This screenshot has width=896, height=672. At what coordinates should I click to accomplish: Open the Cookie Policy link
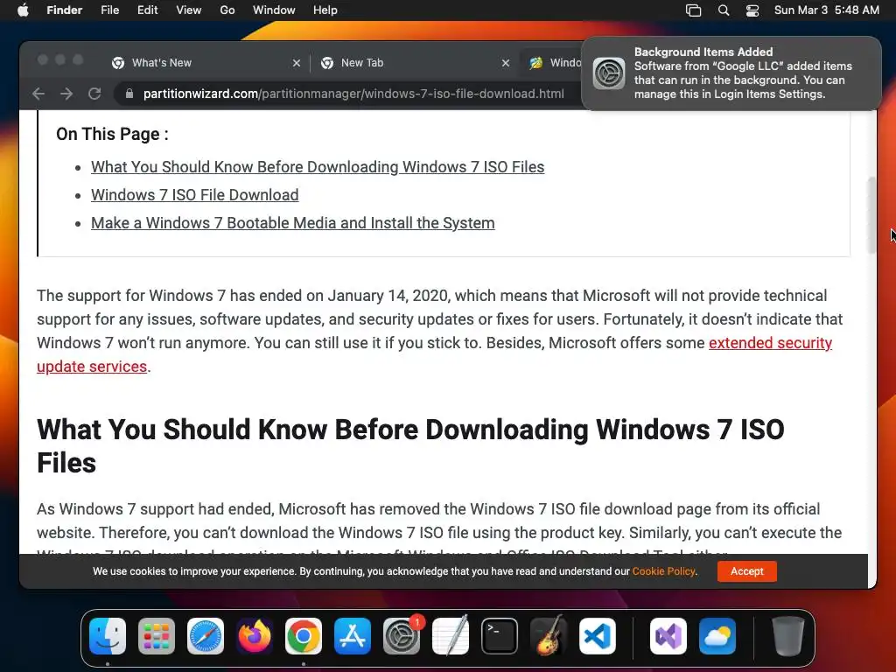(x=663, y=571)
